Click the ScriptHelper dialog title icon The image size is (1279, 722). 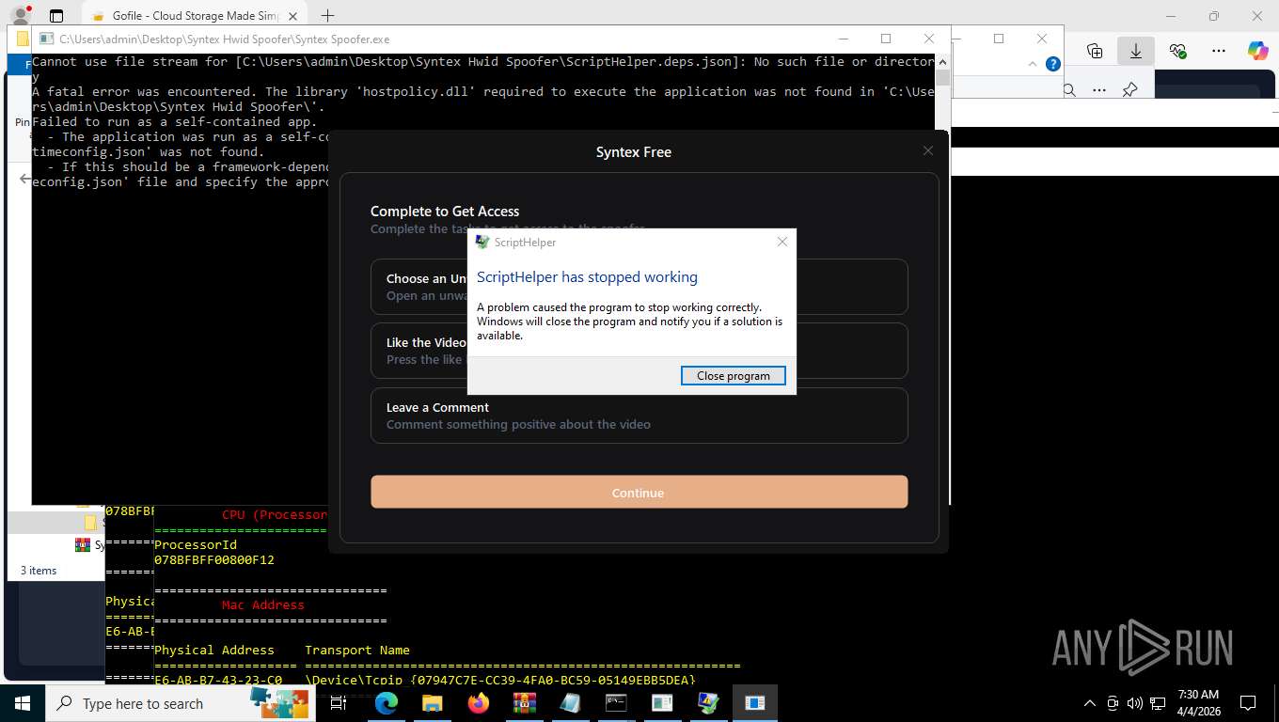(482, 242)
